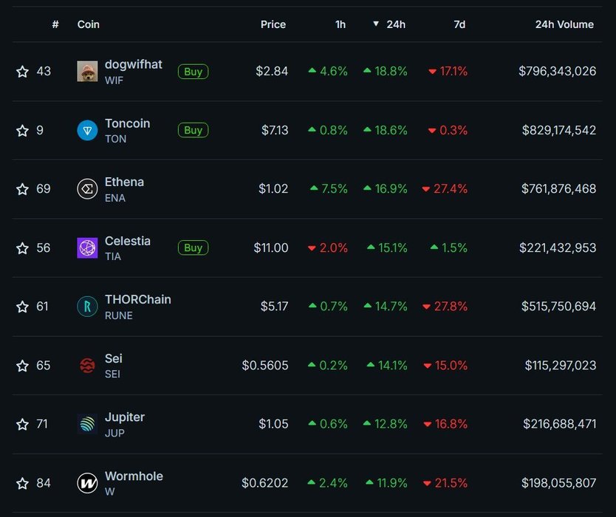This screenshot has width=616, height=517.
Task: Click the Celestia purple logo icon
Action: [87, 248]
